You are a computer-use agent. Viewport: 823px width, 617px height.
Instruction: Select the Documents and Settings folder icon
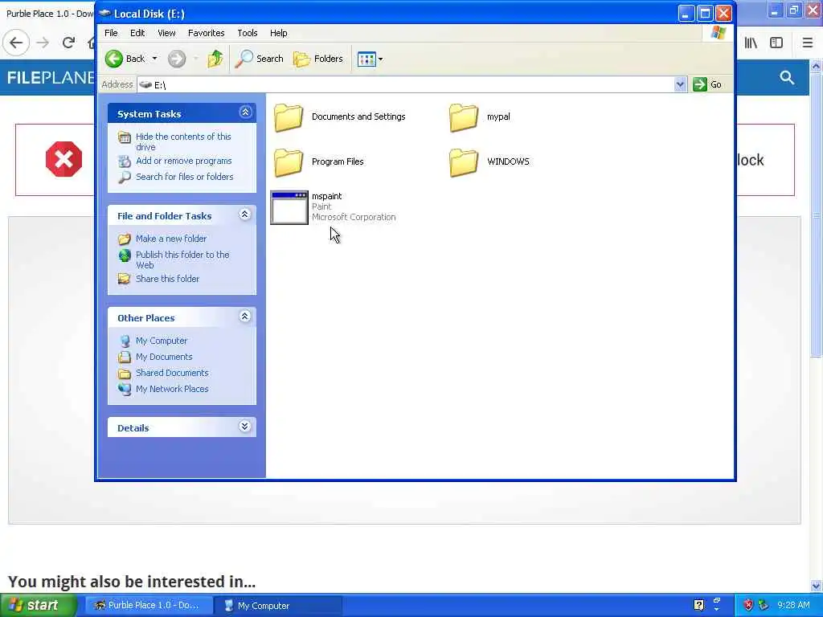[x=289, y=117]
